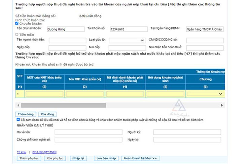Image resolution: width=241 pixels, height=164 pixels.
Task: Click Hoàn thành kê khai button
Action: click(140, 158)
